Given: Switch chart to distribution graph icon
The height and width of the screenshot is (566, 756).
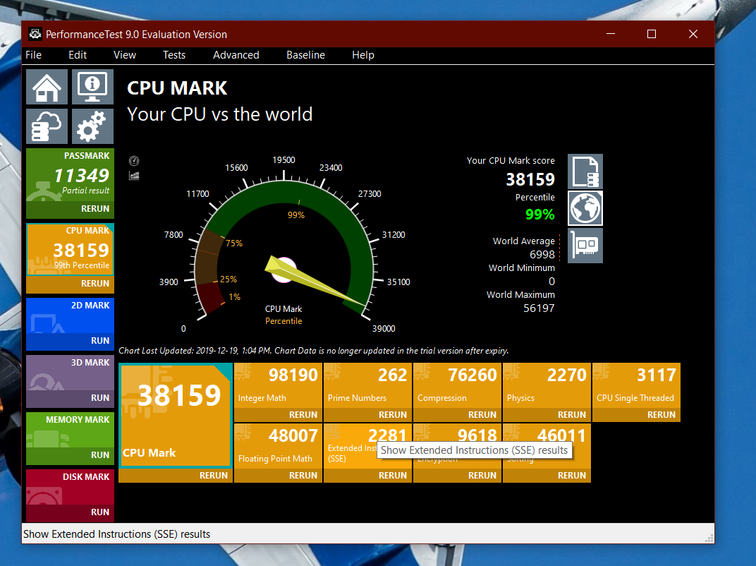Looking at the screenshot, I should pos(134,176).
